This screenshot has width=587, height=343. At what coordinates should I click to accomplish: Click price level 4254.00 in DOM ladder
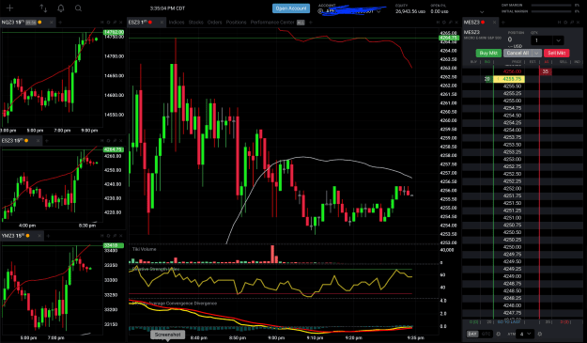click(512, 130)
